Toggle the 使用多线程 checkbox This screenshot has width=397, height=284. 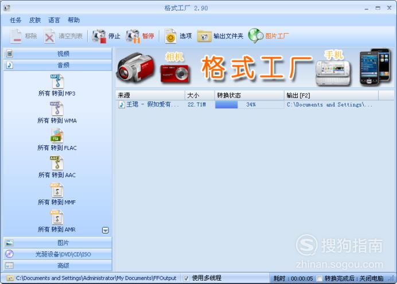click(x=186, y=278)
